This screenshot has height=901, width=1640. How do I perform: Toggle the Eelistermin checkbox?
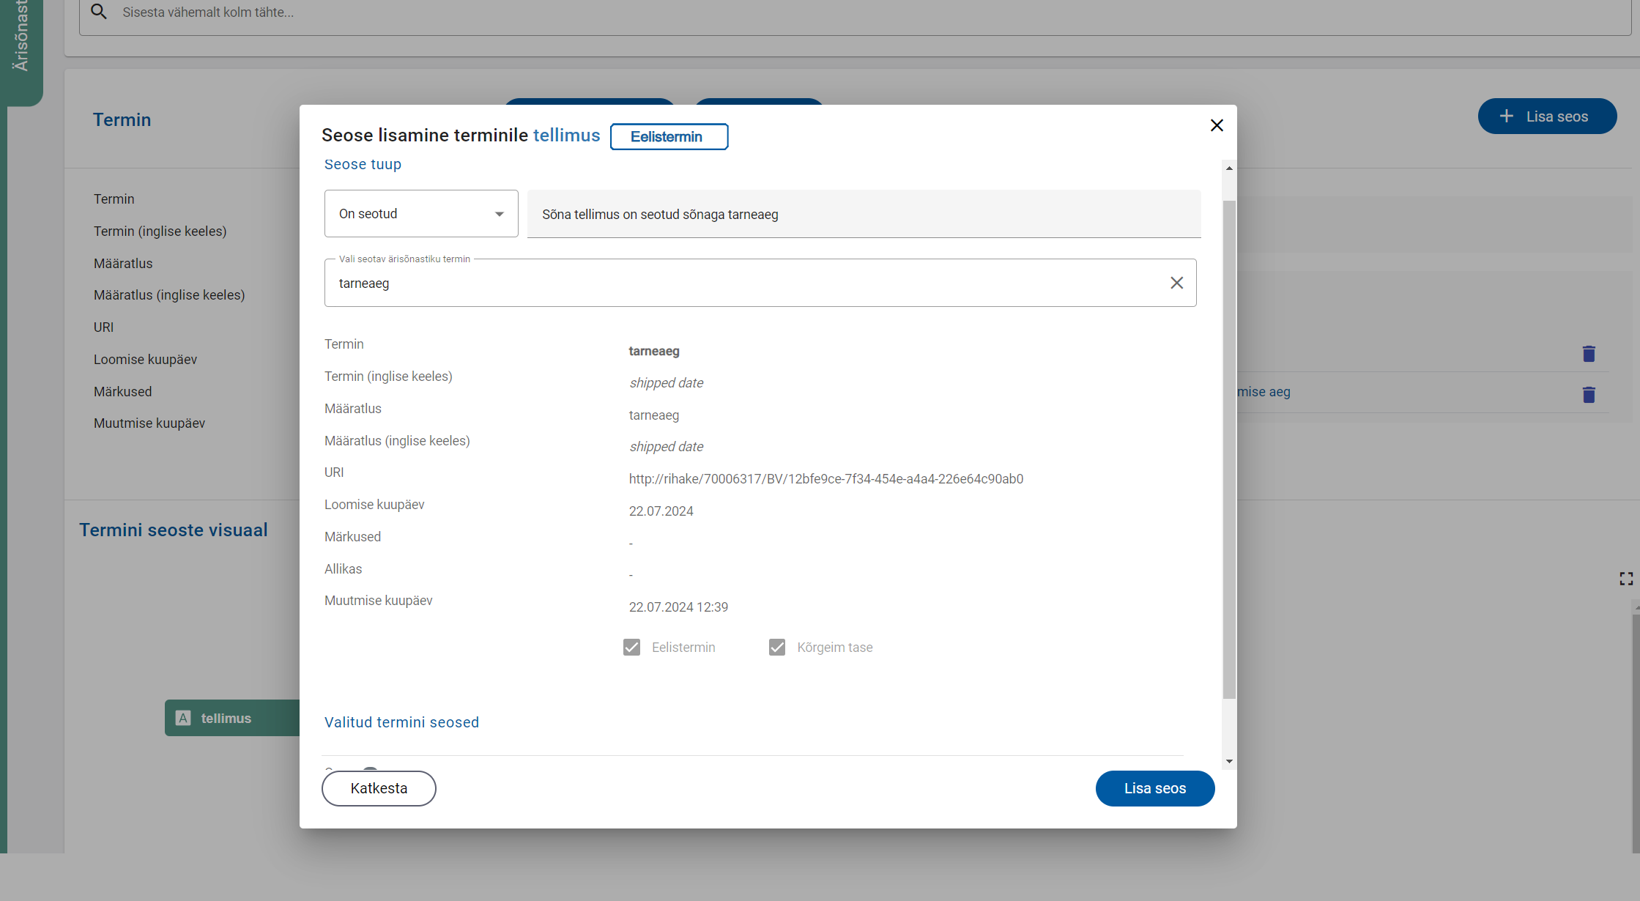[631, 648]
